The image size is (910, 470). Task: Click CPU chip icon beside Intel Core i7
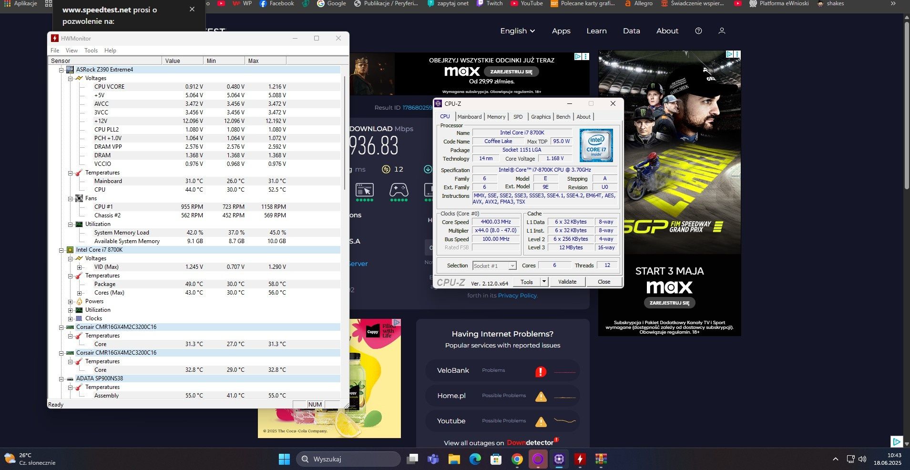[x=70, y=250]
